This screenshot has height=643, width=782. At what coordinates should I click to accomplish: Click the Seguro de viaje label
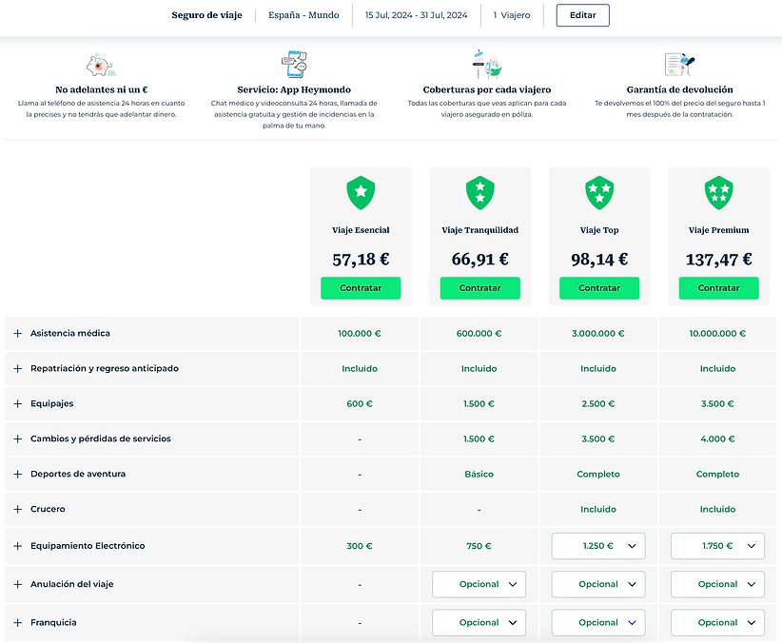click(207, 15)
